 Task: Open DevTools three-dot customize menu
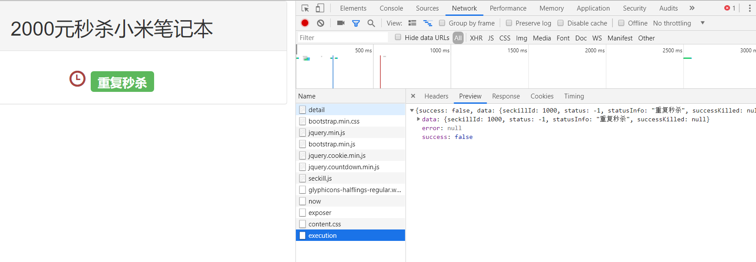point(749,8)
